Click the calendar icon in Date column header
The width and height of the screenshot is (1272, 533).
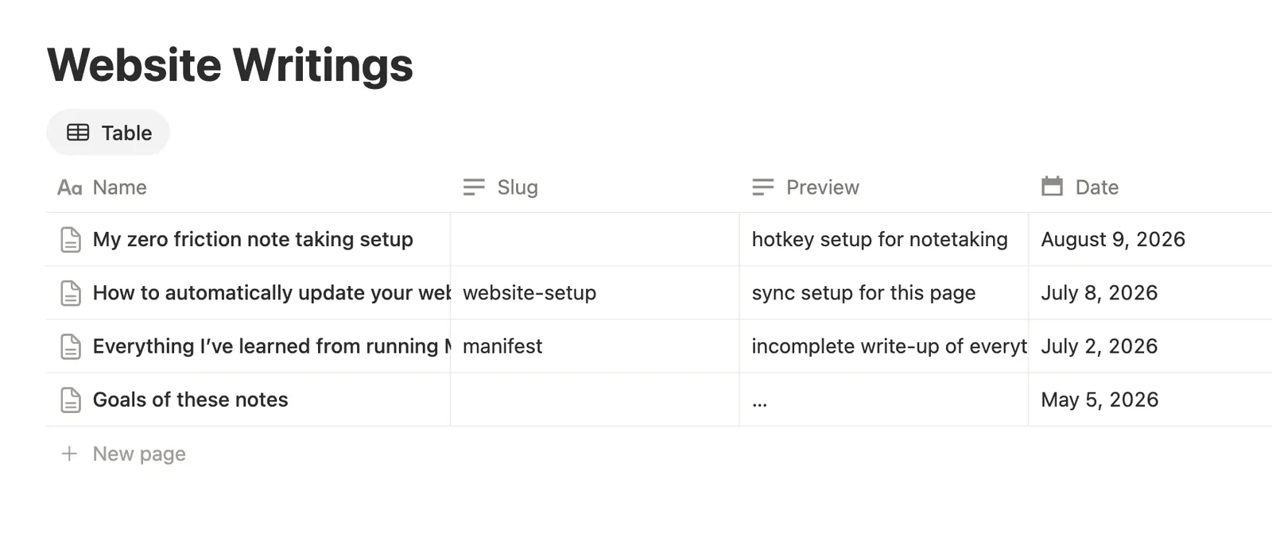1052,187
